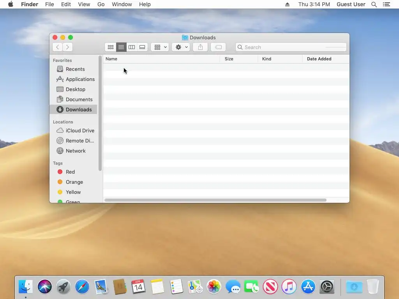Sort by the Kind column header
Viewport: 399px width, 299px height.
tap(280, 59)
